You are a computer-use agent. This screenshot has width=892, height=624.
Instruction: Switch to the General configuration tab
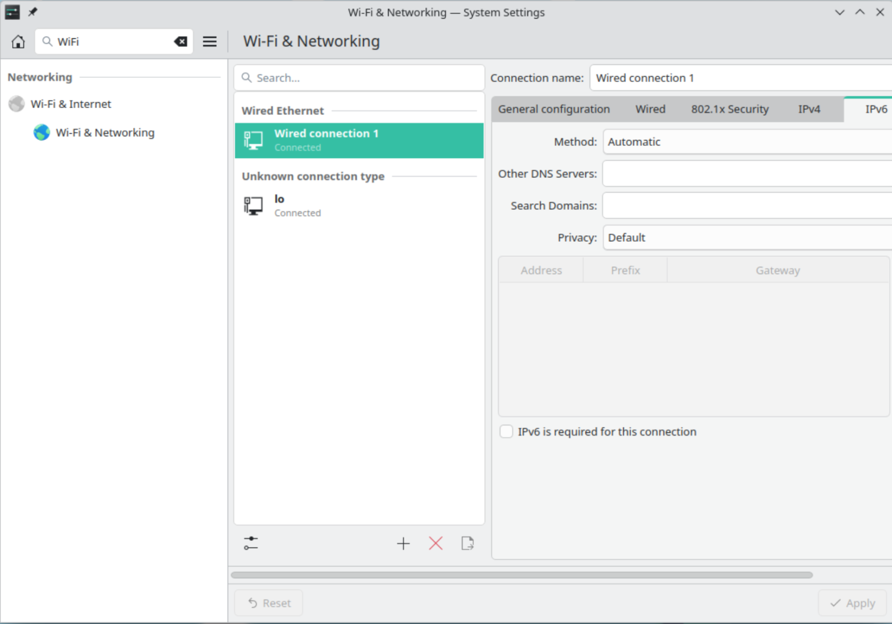point(554,109)
